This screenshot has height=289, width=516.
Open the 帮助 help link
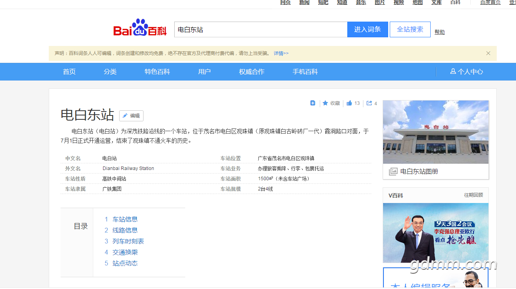[x=440, y=32]
